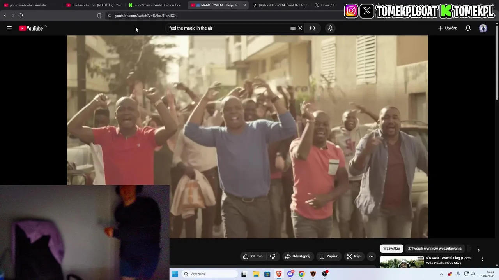Open the YouTube hamburger guide menu

tap(9, 28)
